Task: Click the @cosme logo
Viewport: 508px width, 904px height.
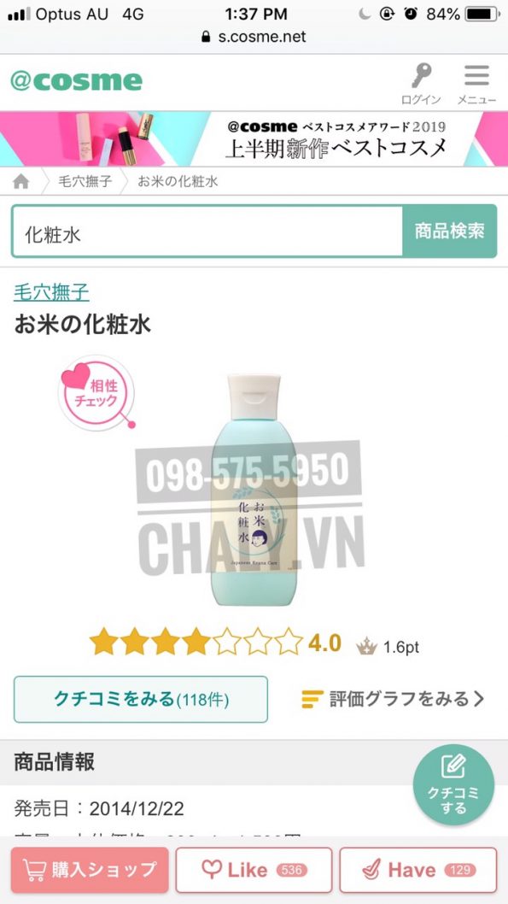Action: [76, 80]
